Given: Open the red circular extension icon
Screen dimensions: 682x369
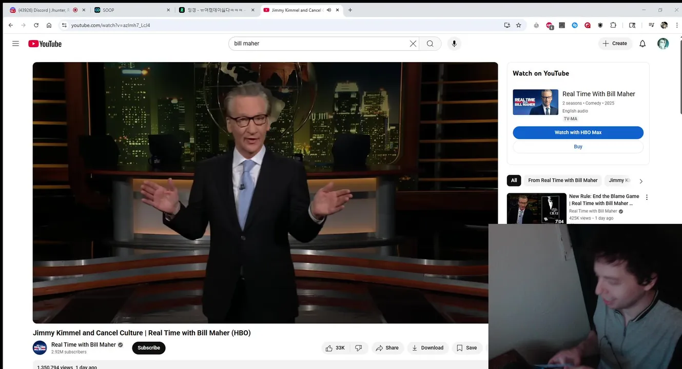Looking at the screenshot, I should point(588,25).
